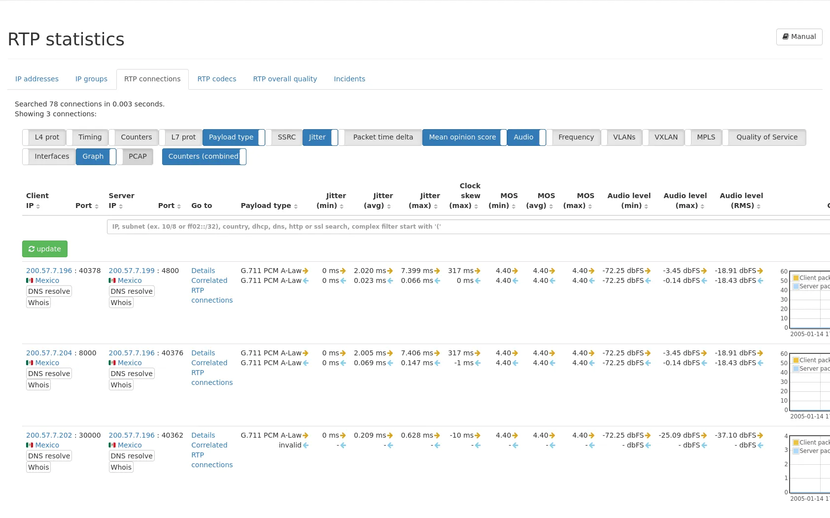Enable the Packet time delta columns
Image resolution: width=830 pixels, height=518 pixels.
pyautogui.click(x=382, y=138)
